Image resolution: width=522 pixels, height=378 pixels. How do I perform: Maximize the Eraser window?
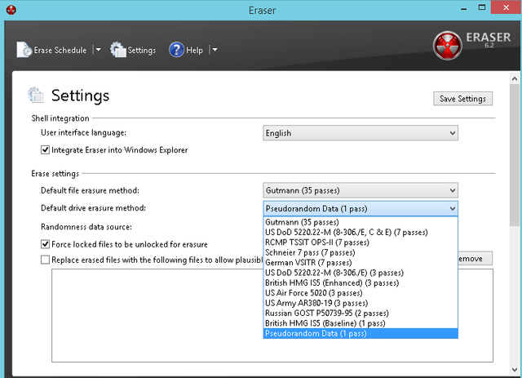pos(482,7)
